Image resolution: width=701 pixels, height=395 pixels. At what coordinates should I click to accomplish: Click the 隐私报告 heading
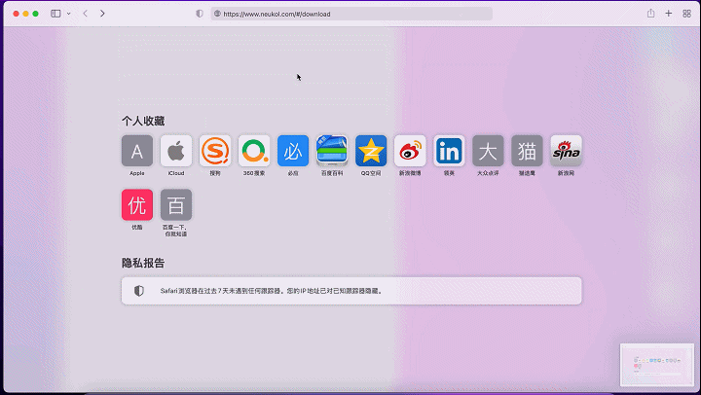143,263
